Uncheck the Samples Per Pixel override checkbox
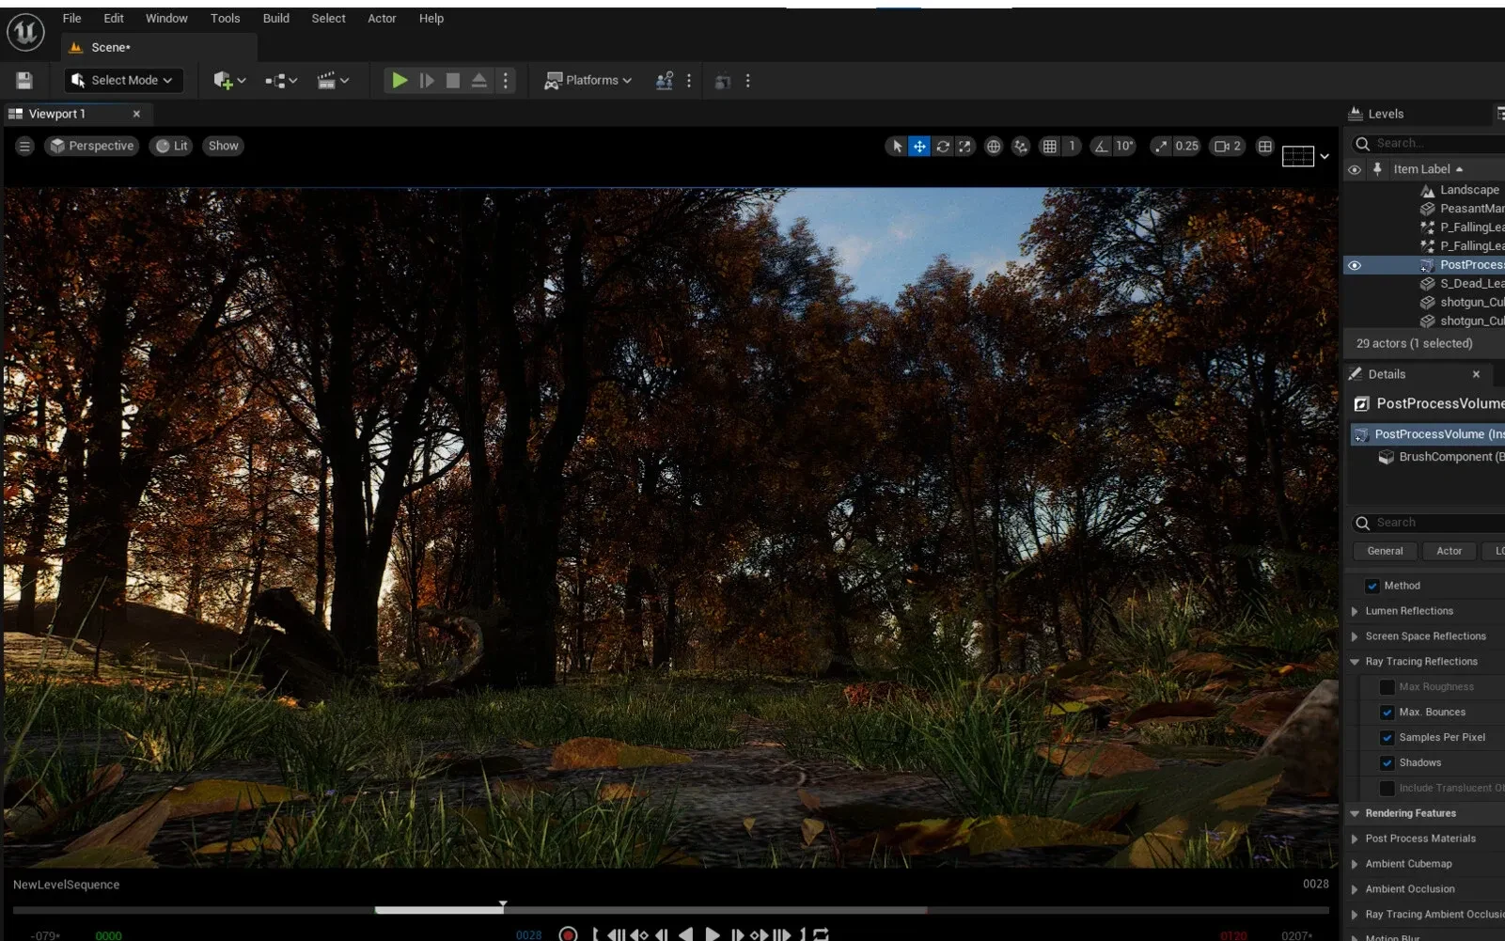 1387,738
